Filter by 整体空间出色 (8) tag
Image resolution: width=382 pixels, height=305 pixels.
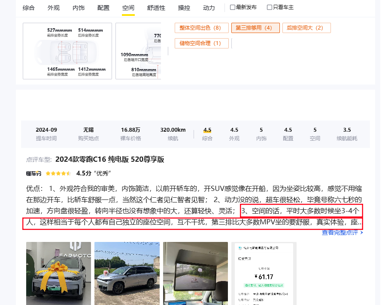pos(201,28)
